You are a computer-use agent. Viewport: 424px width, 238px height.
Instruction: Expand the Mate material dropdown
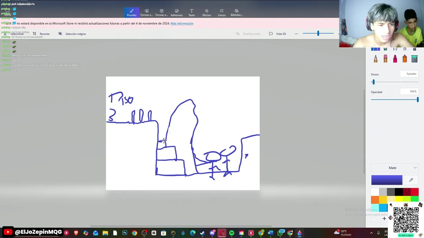395,168
